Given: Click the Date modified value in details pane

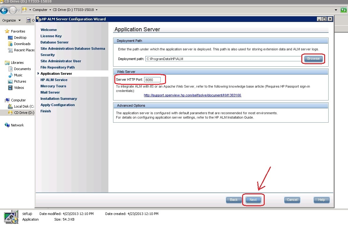Looking at the screenshot, I should coord(78,214).
